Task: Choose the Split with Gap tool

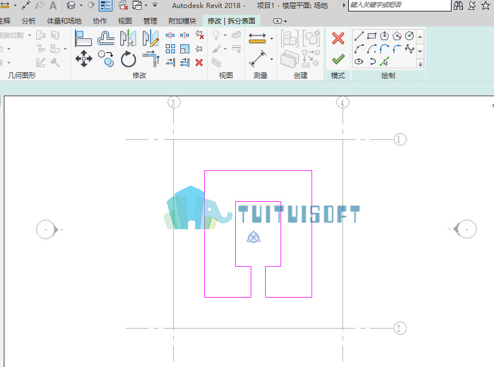Action: click(185, 35)
